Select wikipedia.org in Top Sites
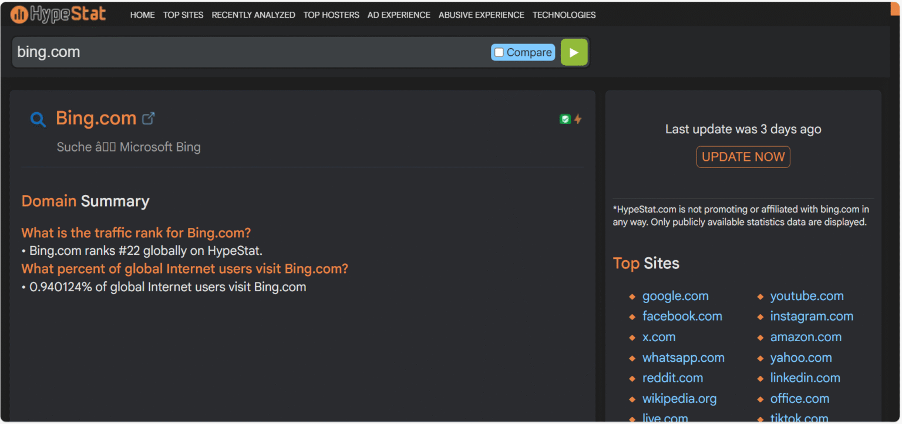Screen dimensions: 902x424 pos(679,399)
